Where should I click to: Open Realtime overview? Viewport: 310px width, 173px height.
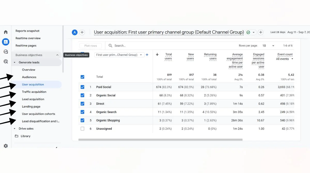[28, 38]
